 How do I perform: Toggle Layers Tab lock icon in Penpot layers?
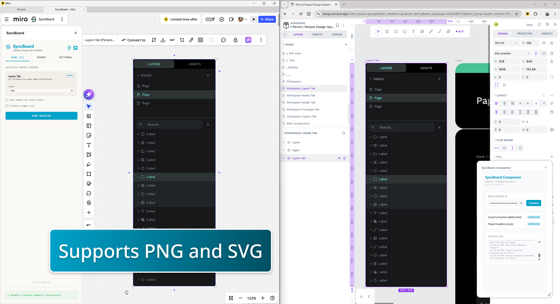[x=344, y=158]
